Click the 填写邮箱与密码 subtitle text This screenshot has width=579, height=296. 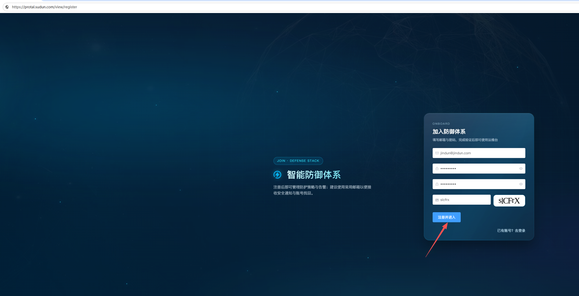point(465,140)
